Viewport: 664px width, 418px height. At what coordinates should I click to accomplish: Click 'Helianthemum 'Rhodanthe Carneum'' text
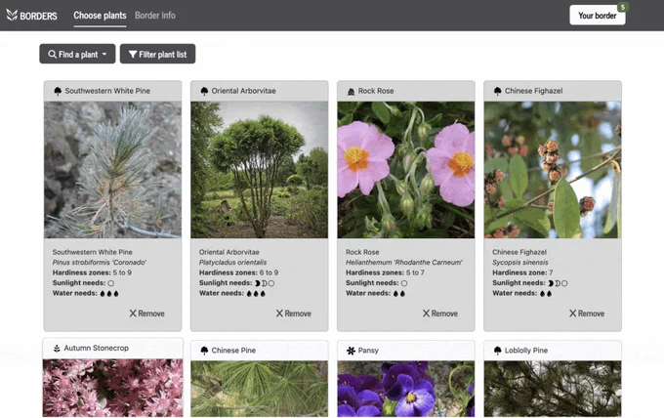click(x=404, y=263)
